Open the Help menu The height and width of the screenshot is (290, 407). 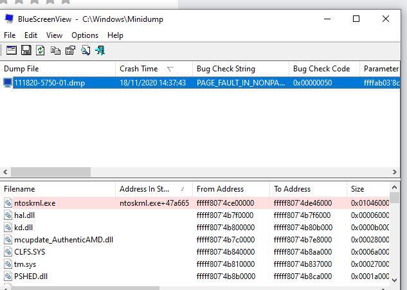click(115, 35)
